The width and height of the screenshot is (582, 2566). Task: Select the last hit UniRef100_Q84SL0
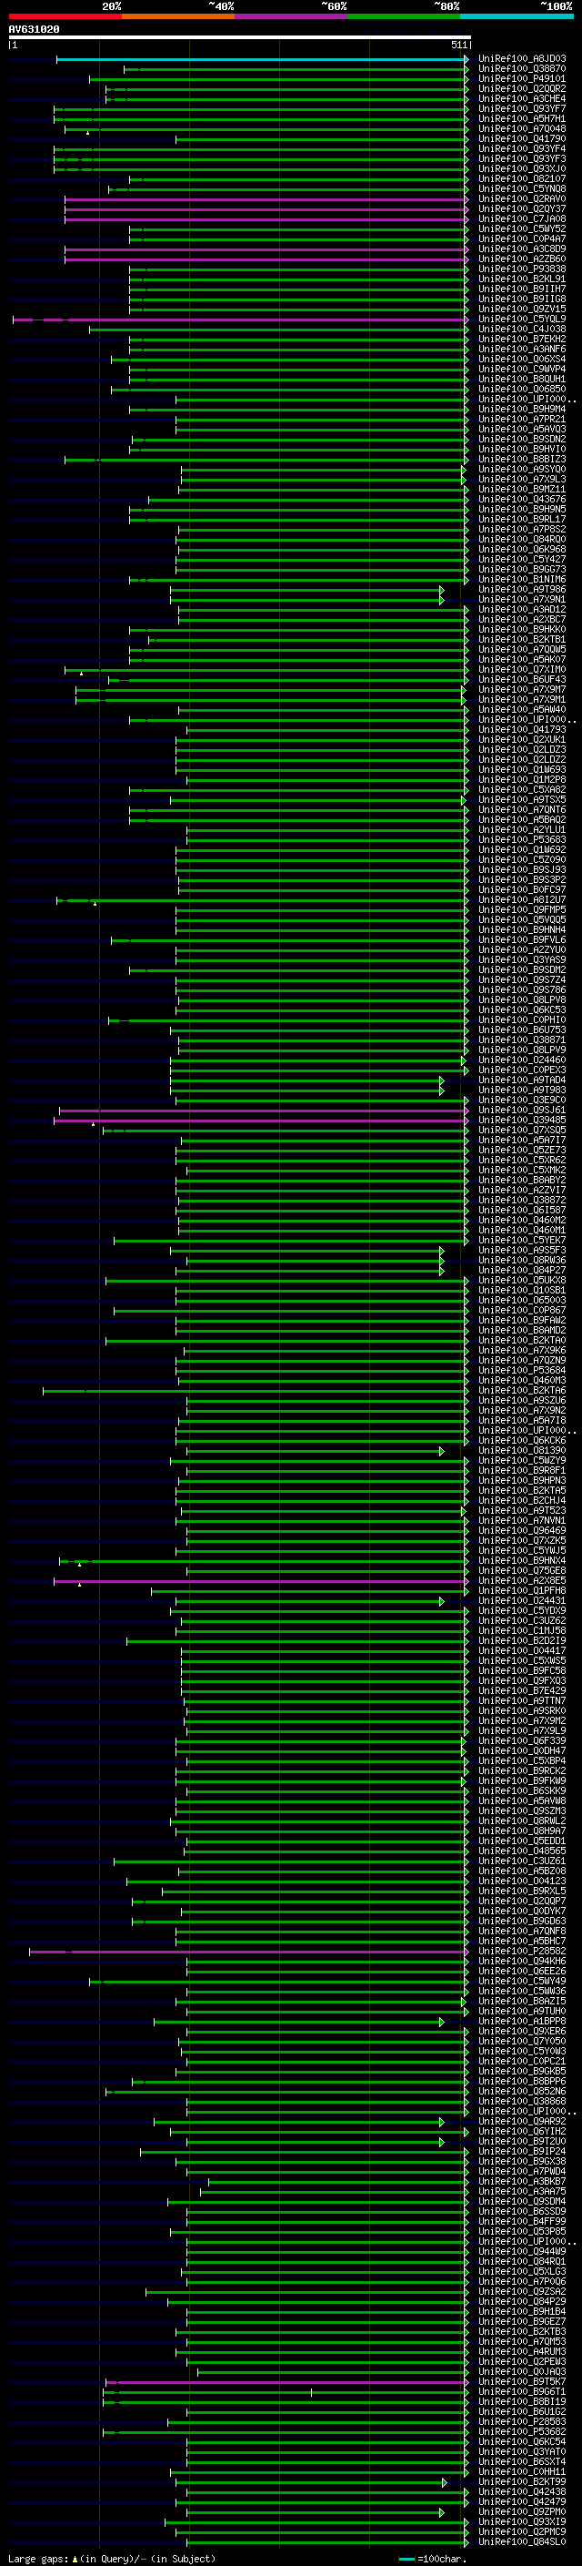[x=522, y=2541]
